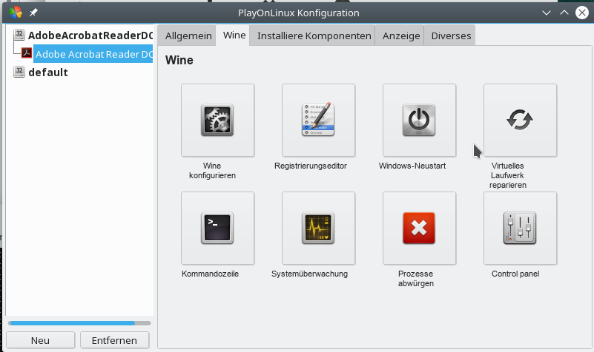Toggle the pin icon in the title bar
This screenshot has width=594, height=352.
[x=33, y=13]
